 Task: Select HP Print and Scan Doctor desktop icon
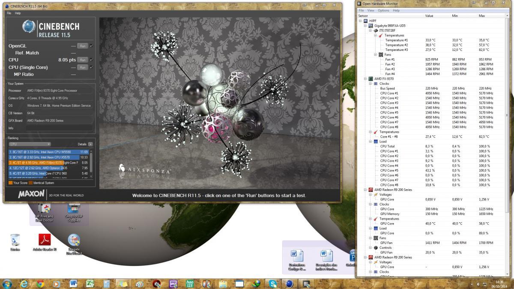tap(44, 213)
